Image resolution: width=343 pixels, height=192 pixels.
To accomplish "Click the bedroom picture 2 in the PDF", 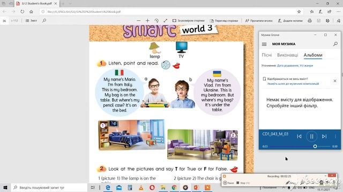I will click(203, 145).
